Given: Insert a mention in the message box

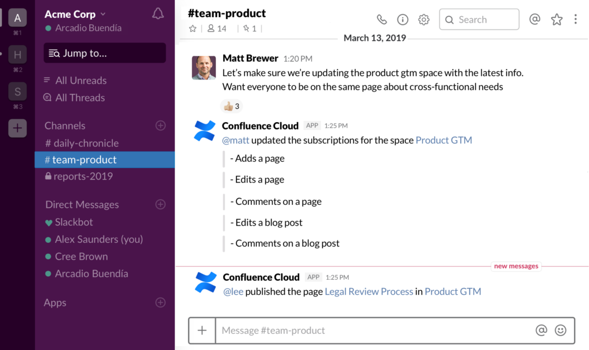Looking at the screenshot, I should (x=541, y=330).
